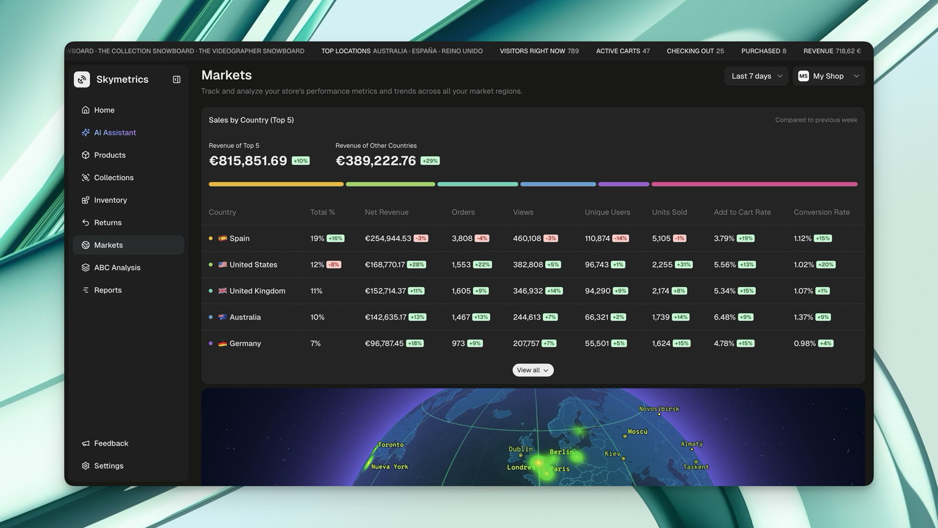Click the Spain flag icon

pos(223,238)
